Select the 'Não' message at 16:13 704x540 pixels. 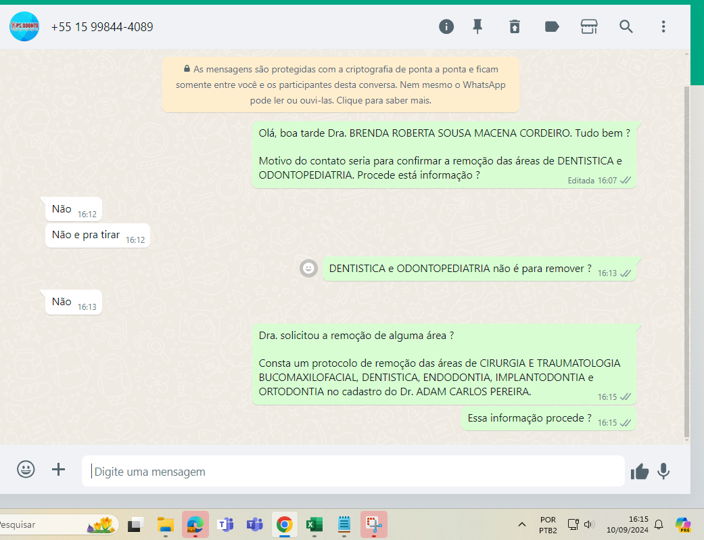pos(74,302)
